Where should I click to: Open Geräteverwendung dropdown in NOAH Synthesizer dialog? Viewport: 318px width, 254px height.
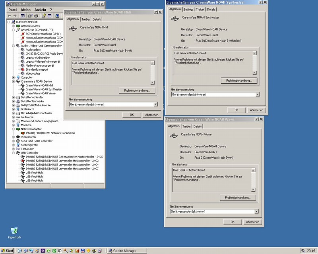[x=258, y=94]
